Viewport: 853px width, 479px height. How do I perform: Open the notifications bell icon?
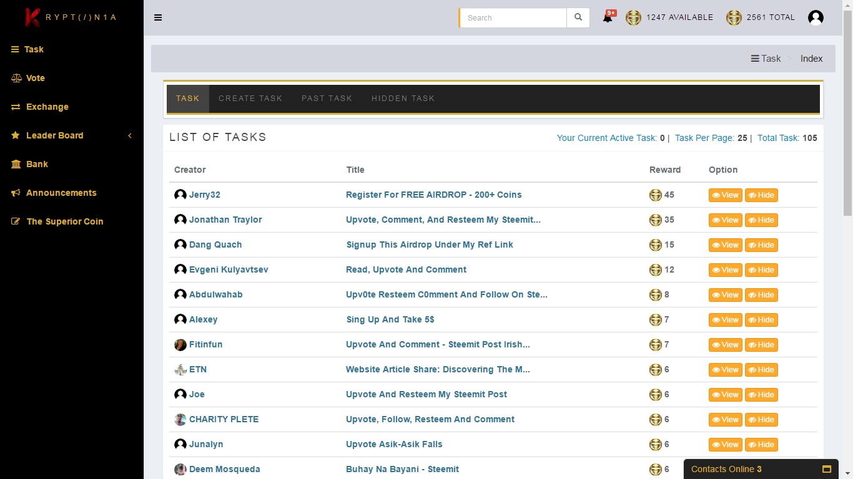608,17
